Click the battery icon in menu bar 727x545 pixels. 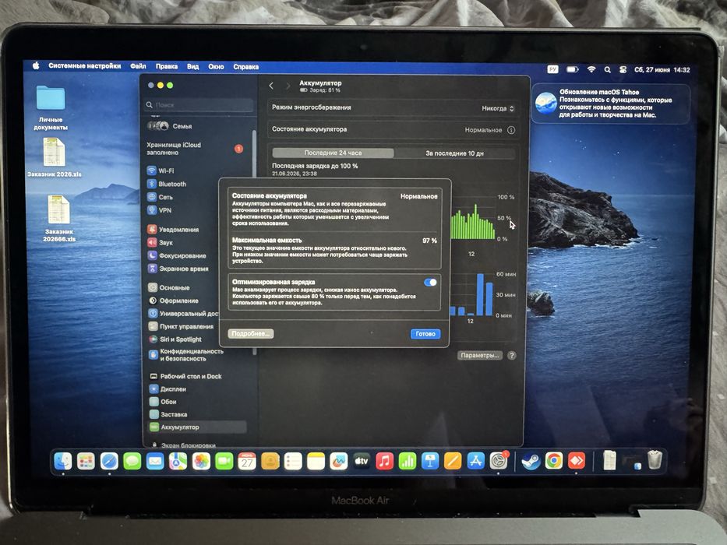[x=573, y=69]
